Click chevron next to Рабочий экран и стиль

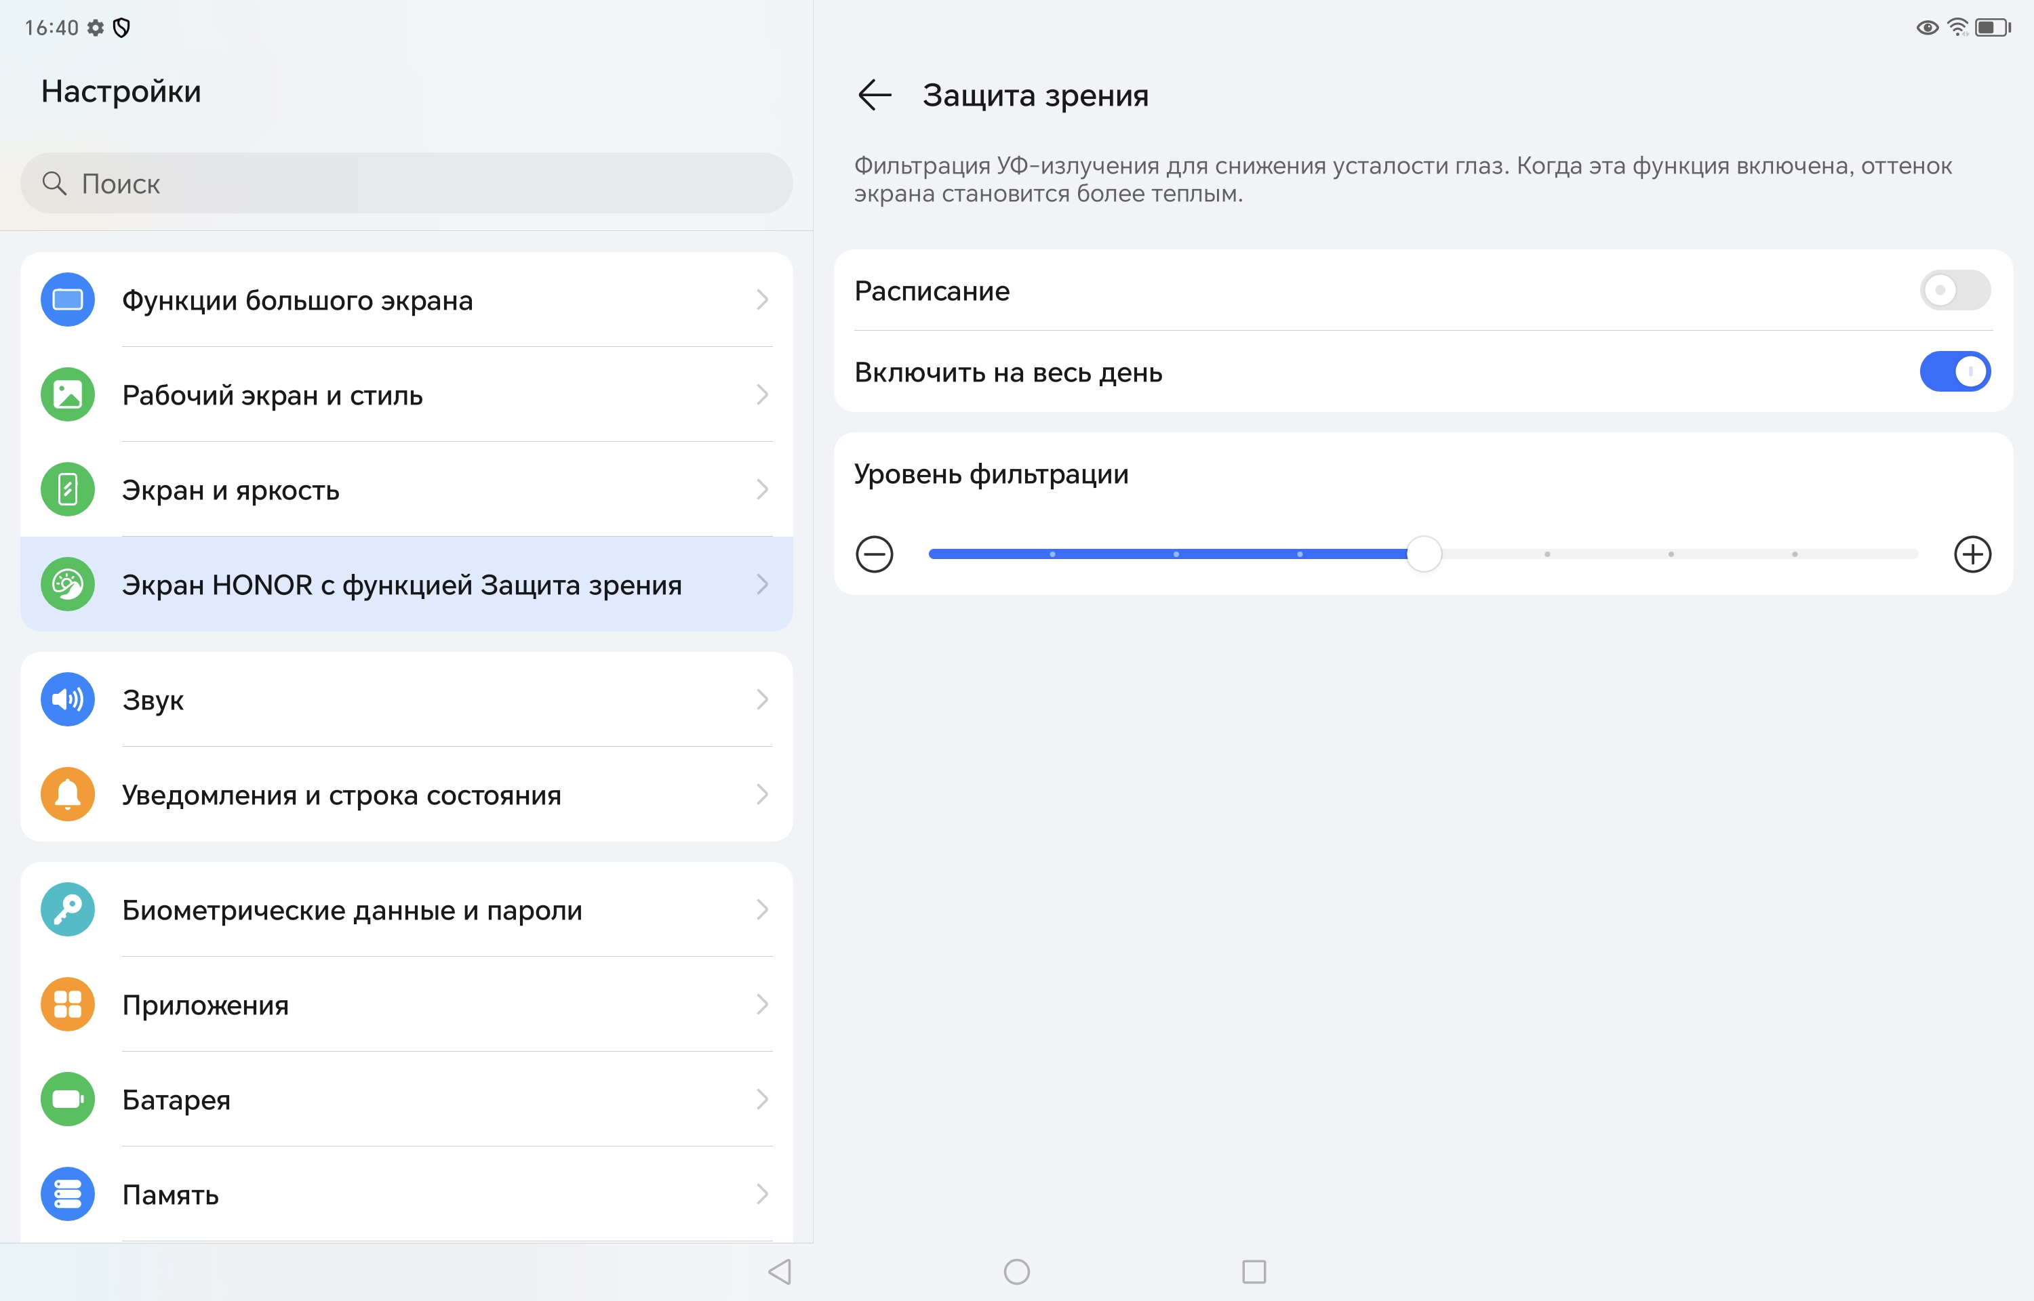[x=761, y=394]
